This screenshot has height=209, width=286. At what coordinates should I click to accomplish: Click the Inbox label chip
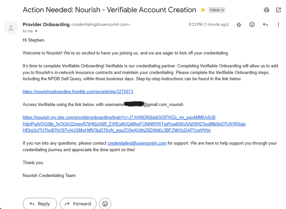click(x=215, y=10)
